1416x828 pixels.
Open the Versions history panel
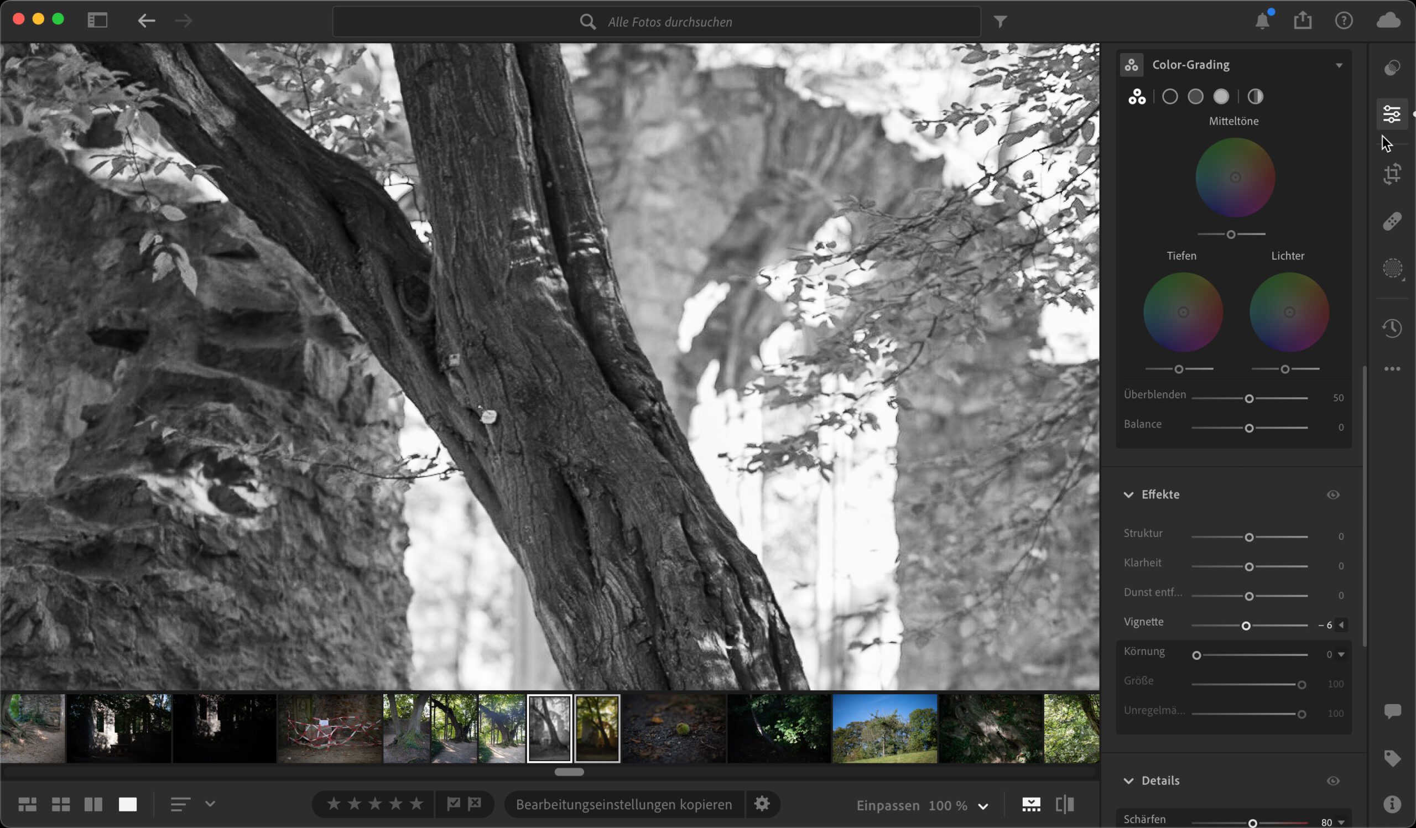pos(1392,328)
